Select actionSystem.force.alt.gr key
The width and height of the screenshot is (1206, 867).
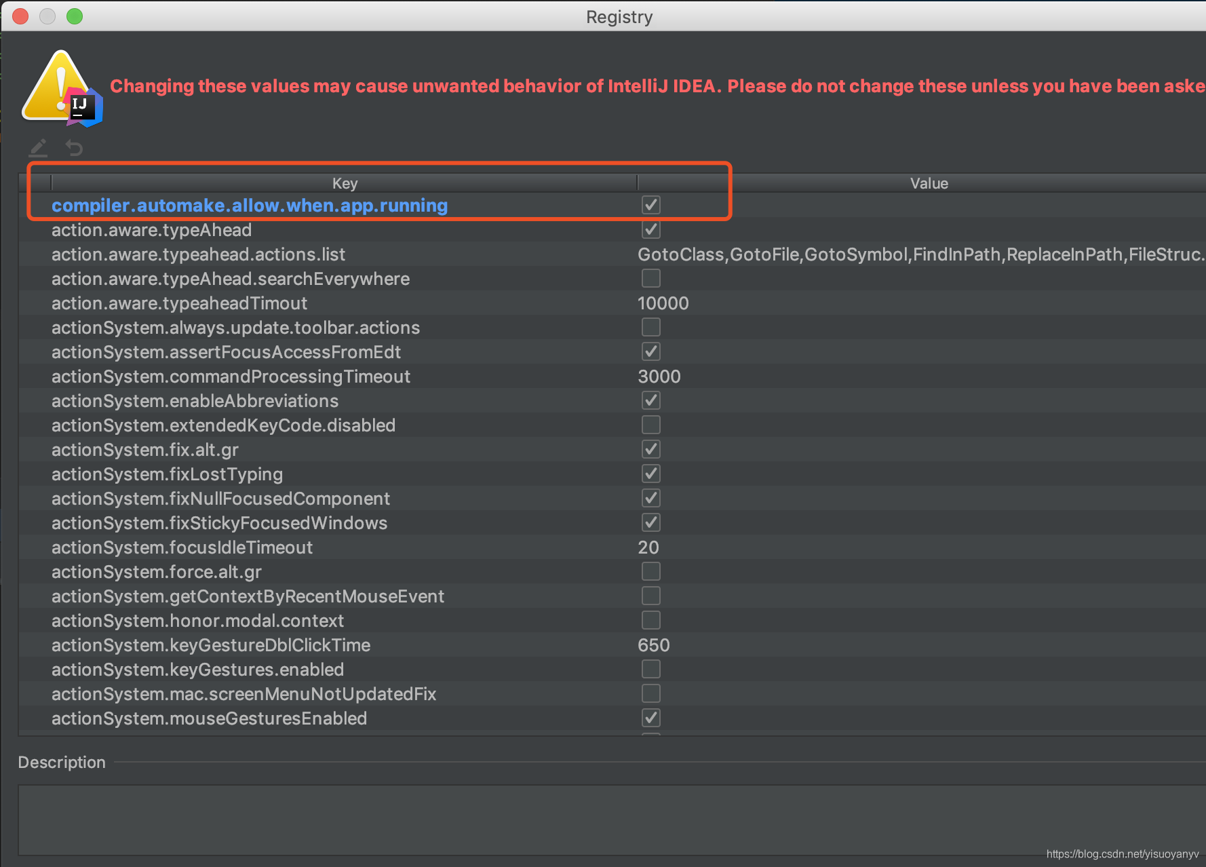coord(157,572)
